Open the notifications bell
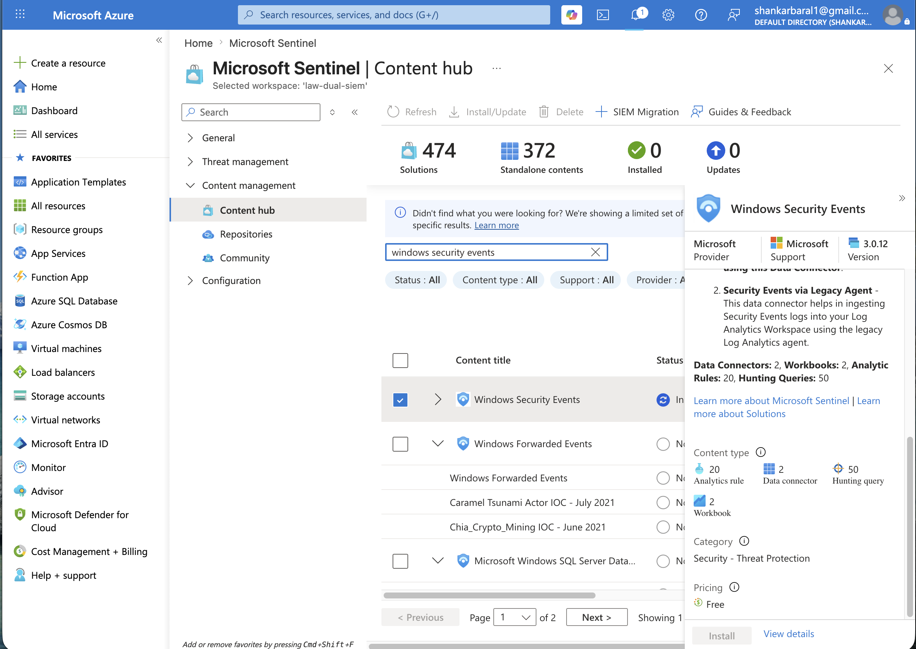The height and width of the screenshot is (649, 916). pos(635,15)
